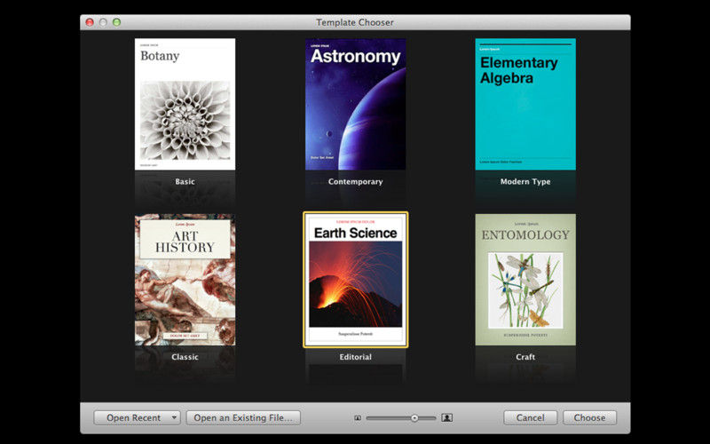The image size is (710, 444).
Task: Select the Elementary Algebra Modern Type cover
Action: click(525, 104)
